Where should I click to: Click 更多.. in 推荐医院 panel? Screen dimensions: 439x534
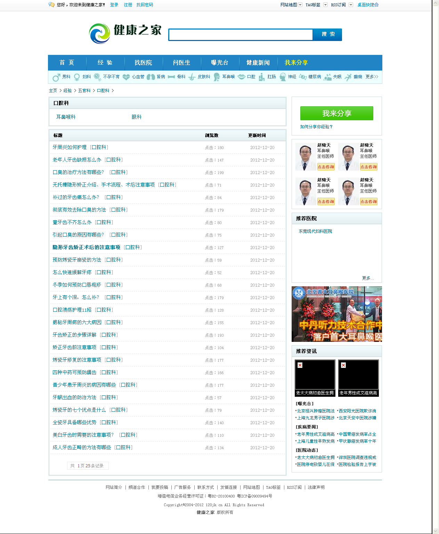point(367,278)
